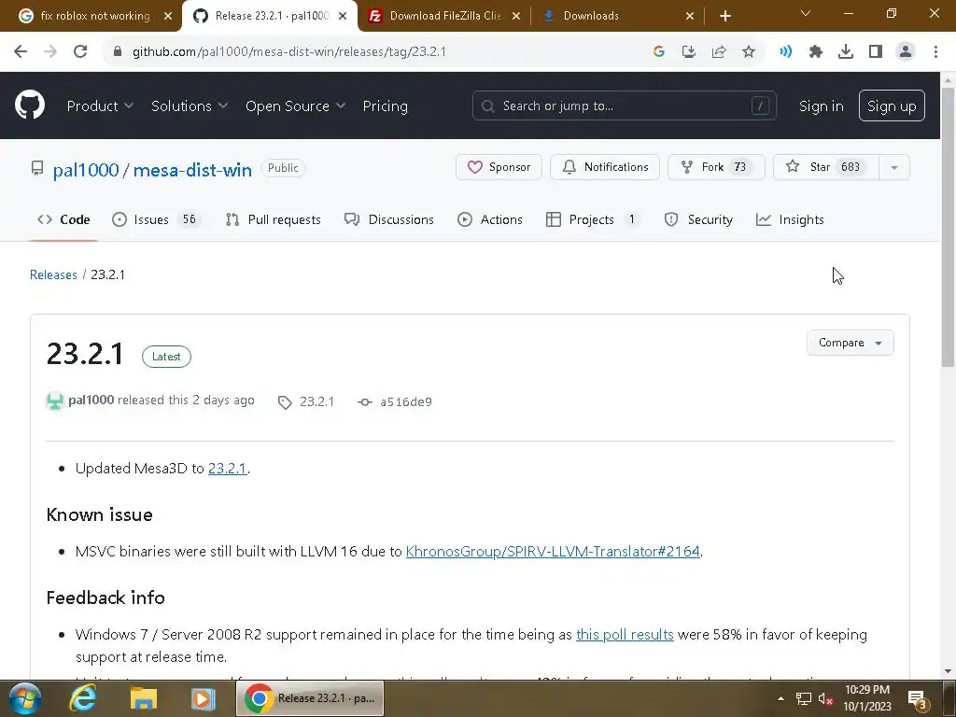This screenshot has height=717, width=956.
Task: Open the Pull requests tab
Action: coord(274,219)
